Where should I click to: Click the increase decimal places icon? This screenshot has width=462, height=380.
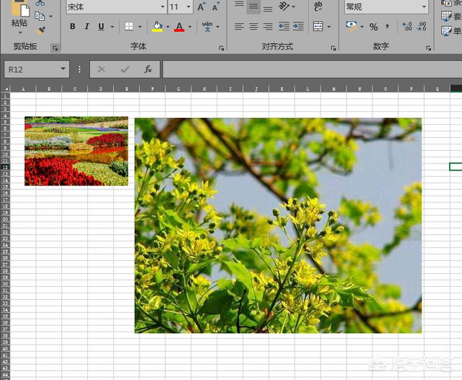(x=407, y=27)
